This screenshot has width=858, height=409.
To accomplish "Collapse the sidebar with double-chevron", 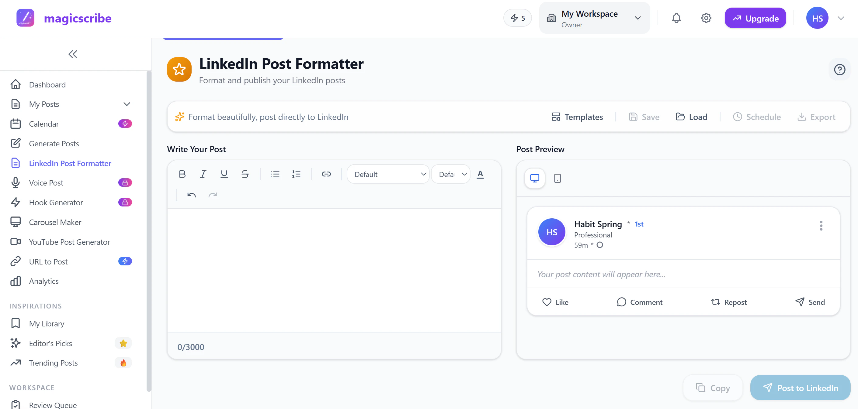I will point(73,54).
